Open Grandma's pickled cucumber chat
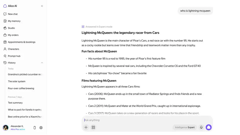This screenshot has width=240, height=135. 25,74
